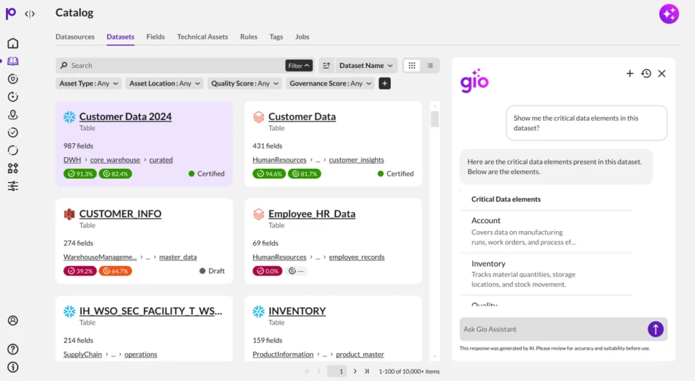Click the Home icon in left sidebar
Image resolution: width=695 pixels, height=381 pixels.
click(x=13, y=43)
